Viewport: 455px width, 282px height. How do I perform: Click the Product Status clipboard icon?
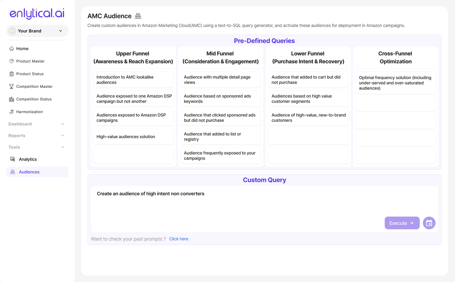(11, 74)
